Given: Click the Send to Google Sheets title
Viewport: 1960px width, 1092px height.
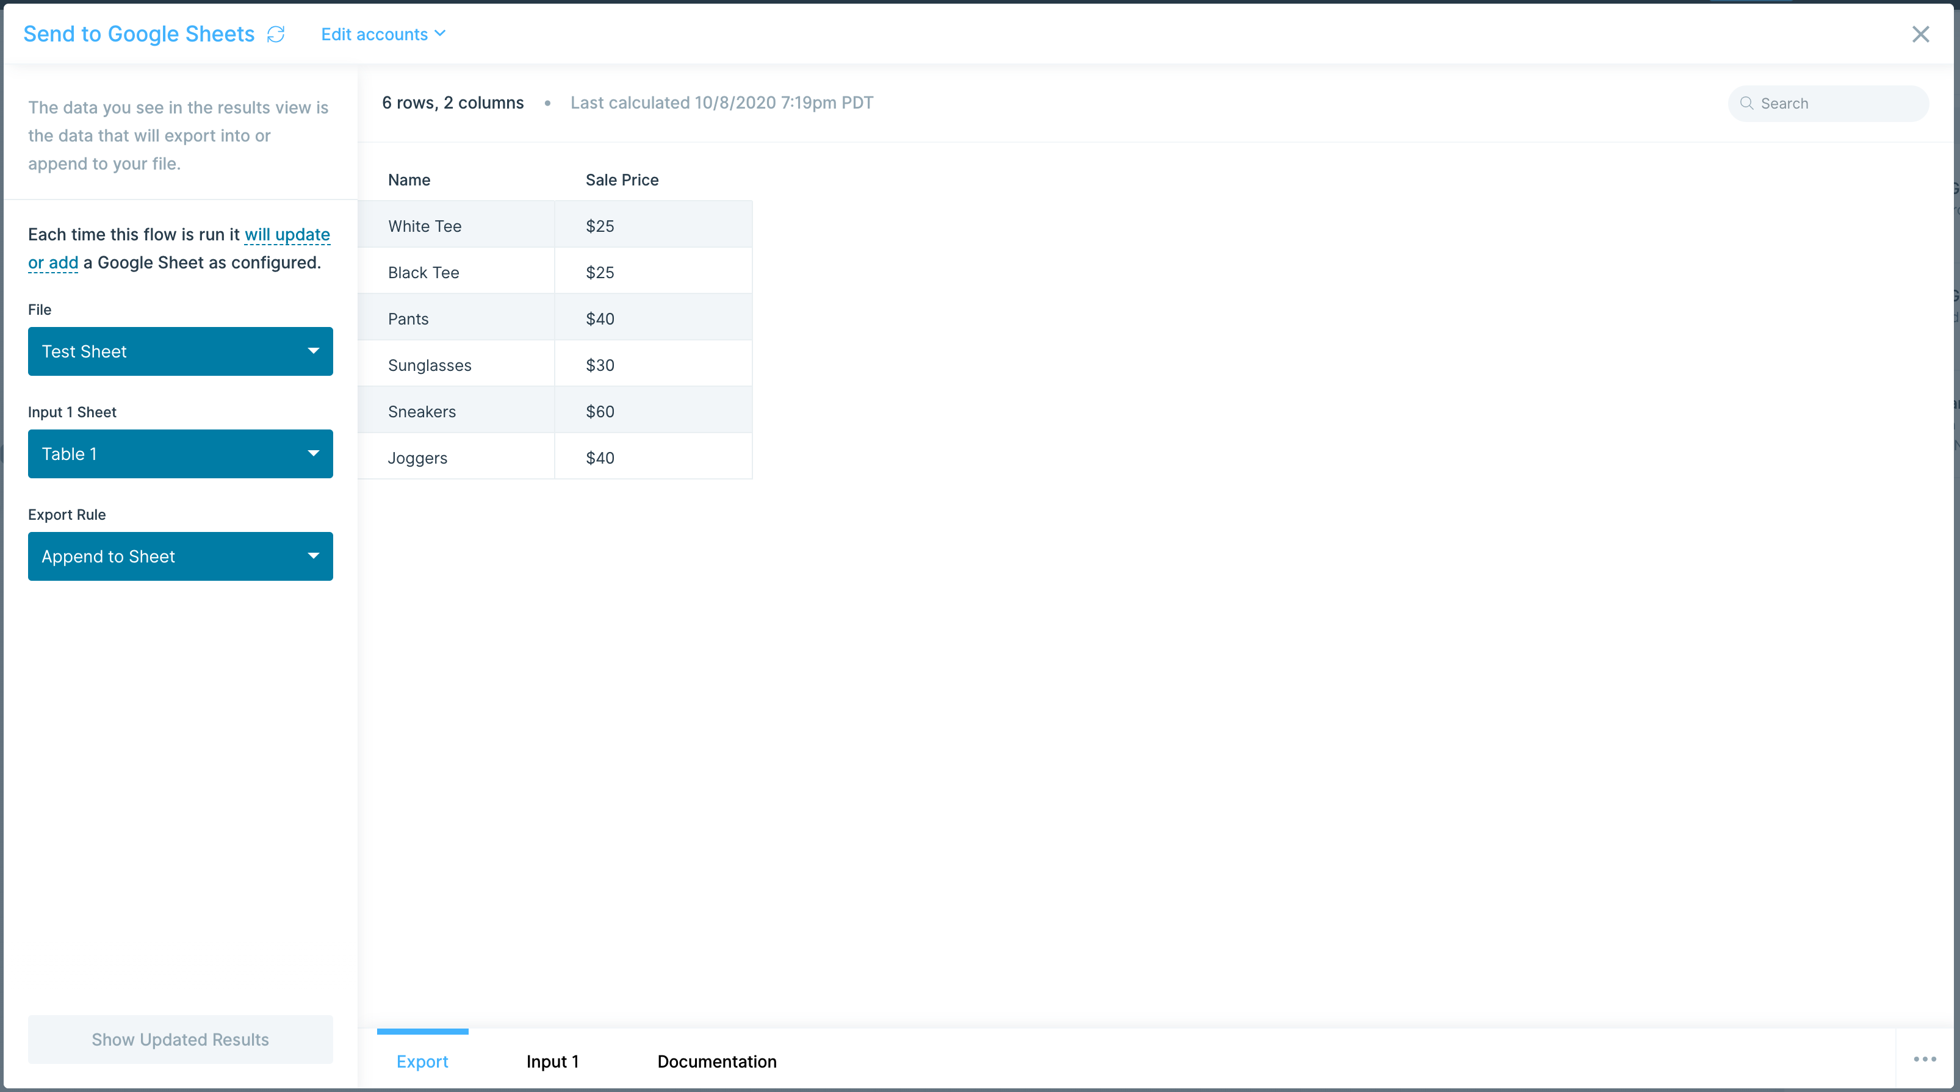Looking at the screenshot, I should coord(139,34).
